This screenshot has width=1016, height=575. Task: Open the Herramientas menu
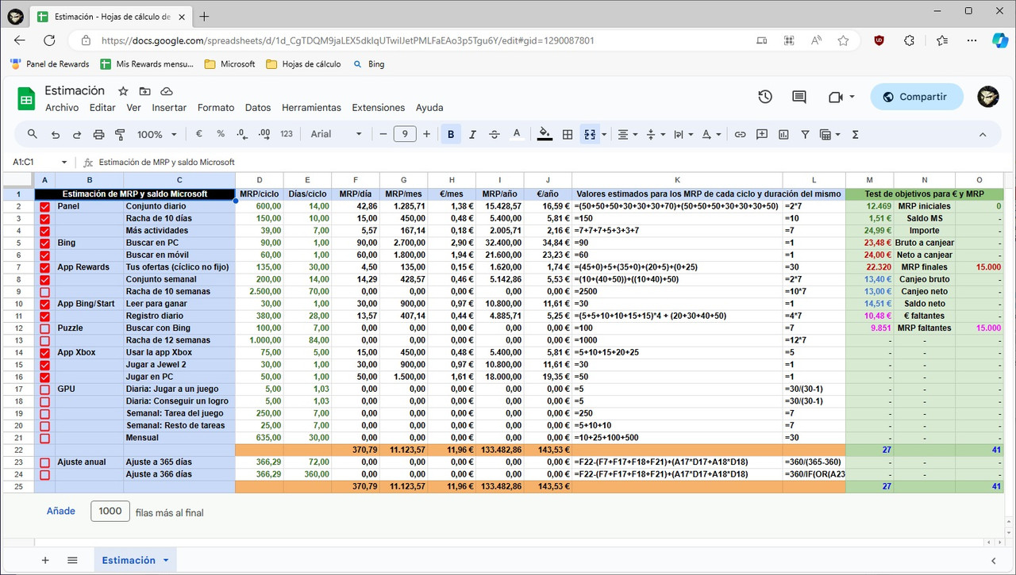[x=311, y=107]
